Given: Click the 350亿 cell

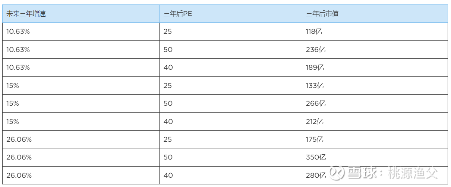Looking at the screenshot, I should [316, 157].
